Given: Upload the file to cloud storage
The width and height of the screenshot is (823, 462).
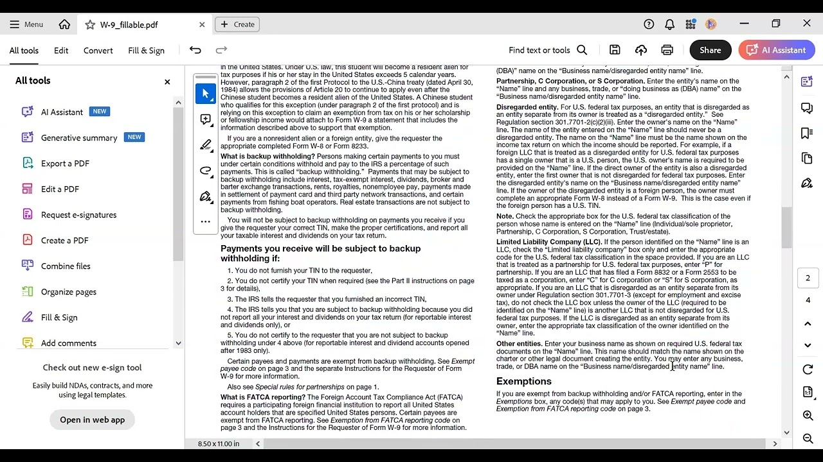Looking at the screenshot, I should tap(641, 50).
